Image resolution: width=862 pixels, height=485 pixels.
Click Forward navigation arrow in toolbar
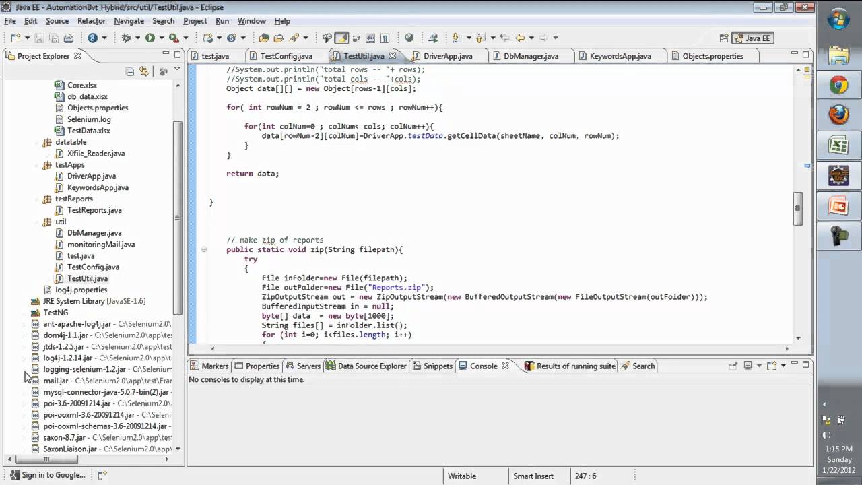543,38
